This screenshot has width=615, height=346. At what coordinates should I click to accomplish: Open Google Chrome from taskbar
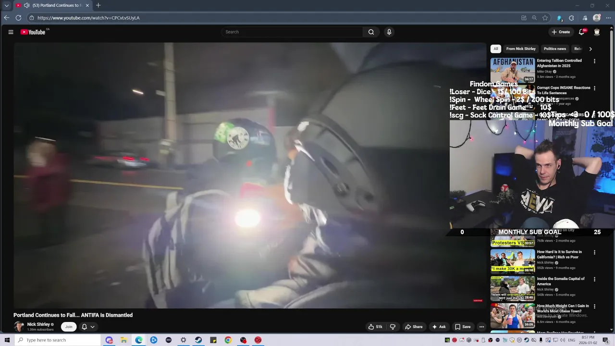pos(228,340)
